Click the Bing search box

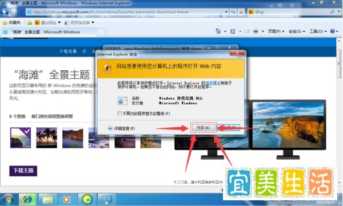tap(288, 12)
